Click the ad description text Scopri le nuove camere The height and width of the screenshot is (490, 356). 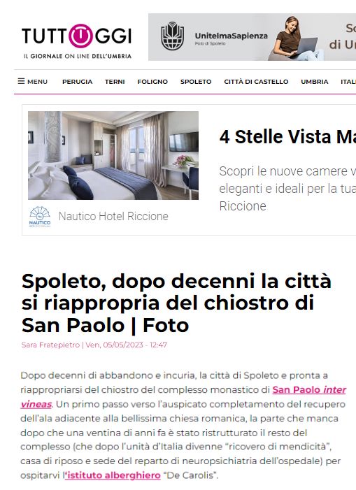[x=287, y=189]
